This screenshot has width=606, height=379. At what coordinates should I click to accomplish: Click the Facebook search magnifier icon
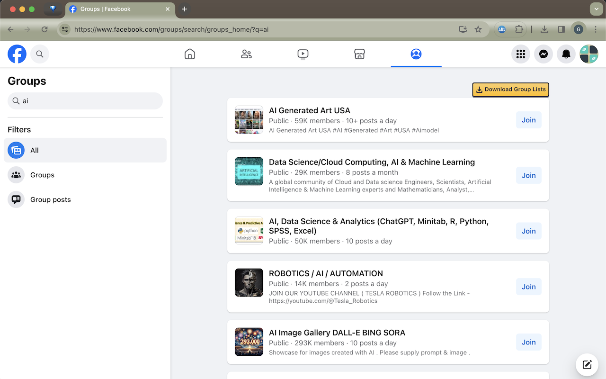(x=40, y=54)
